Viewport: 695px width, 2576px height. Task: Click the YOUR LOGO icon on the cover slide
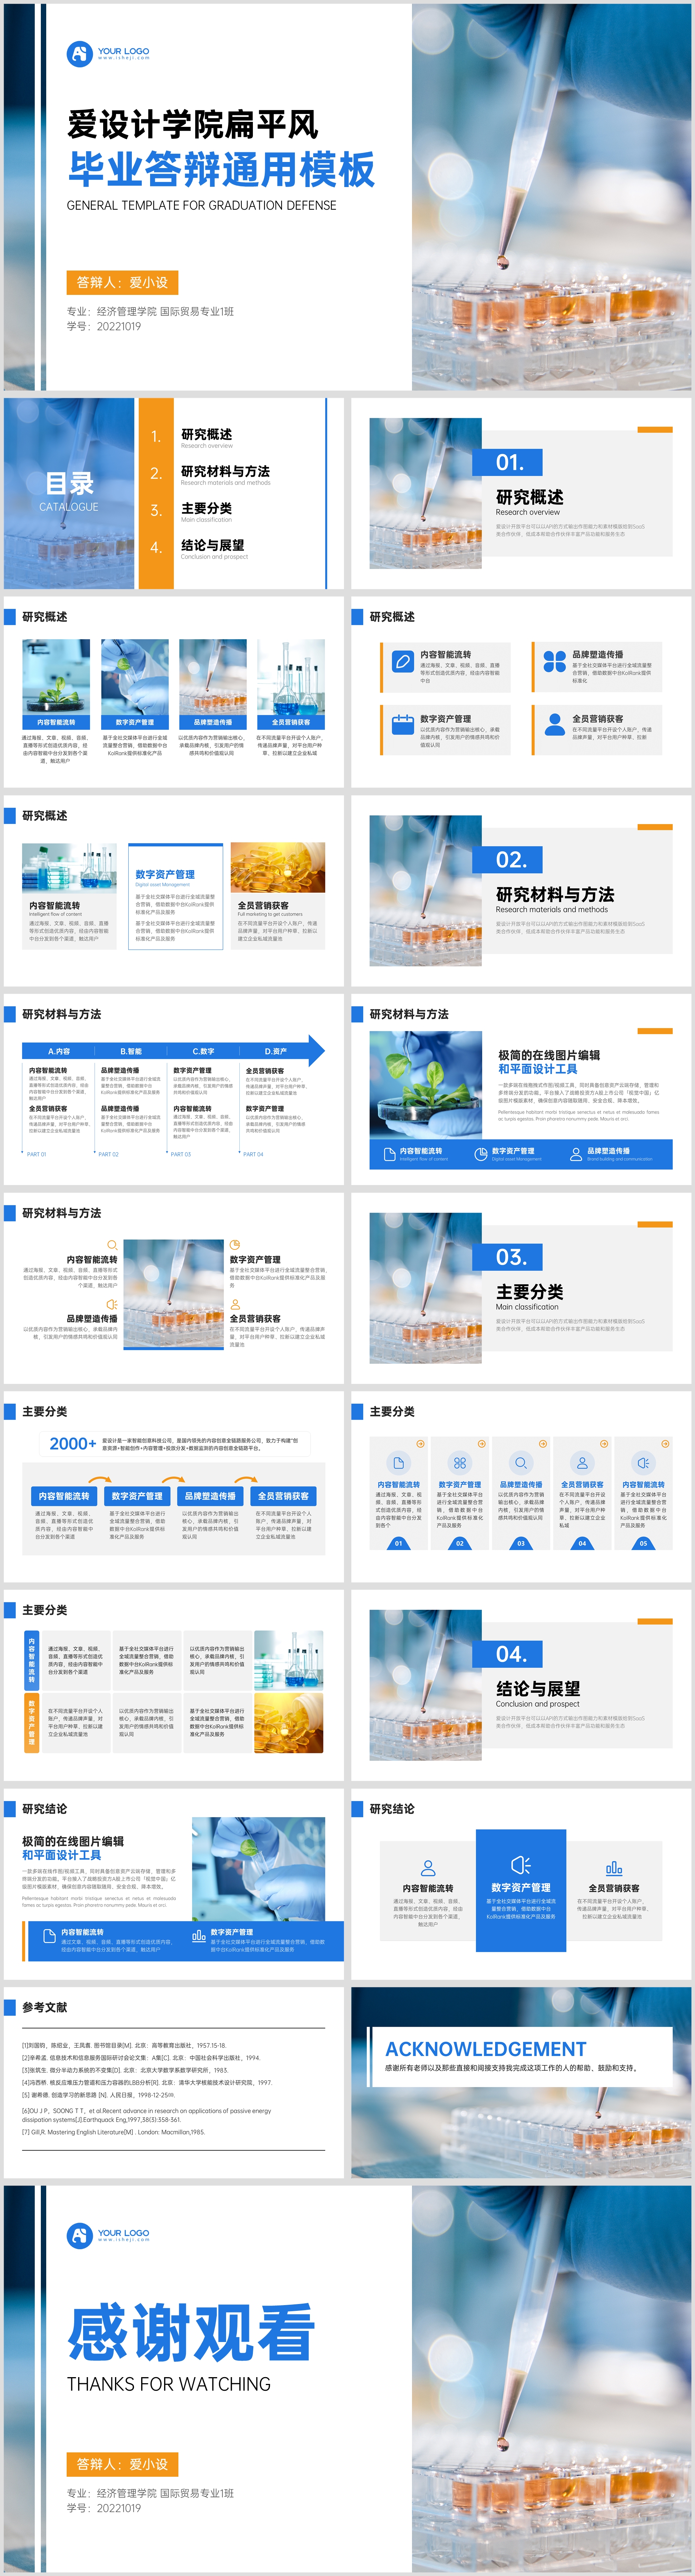pyautogui.click(x=79, y=54)
